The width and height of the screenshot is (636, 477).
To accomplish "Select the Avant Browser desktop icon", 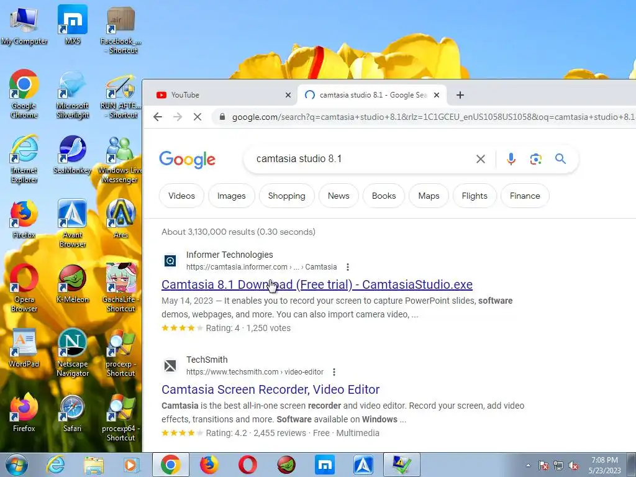I will pos(73,224).
